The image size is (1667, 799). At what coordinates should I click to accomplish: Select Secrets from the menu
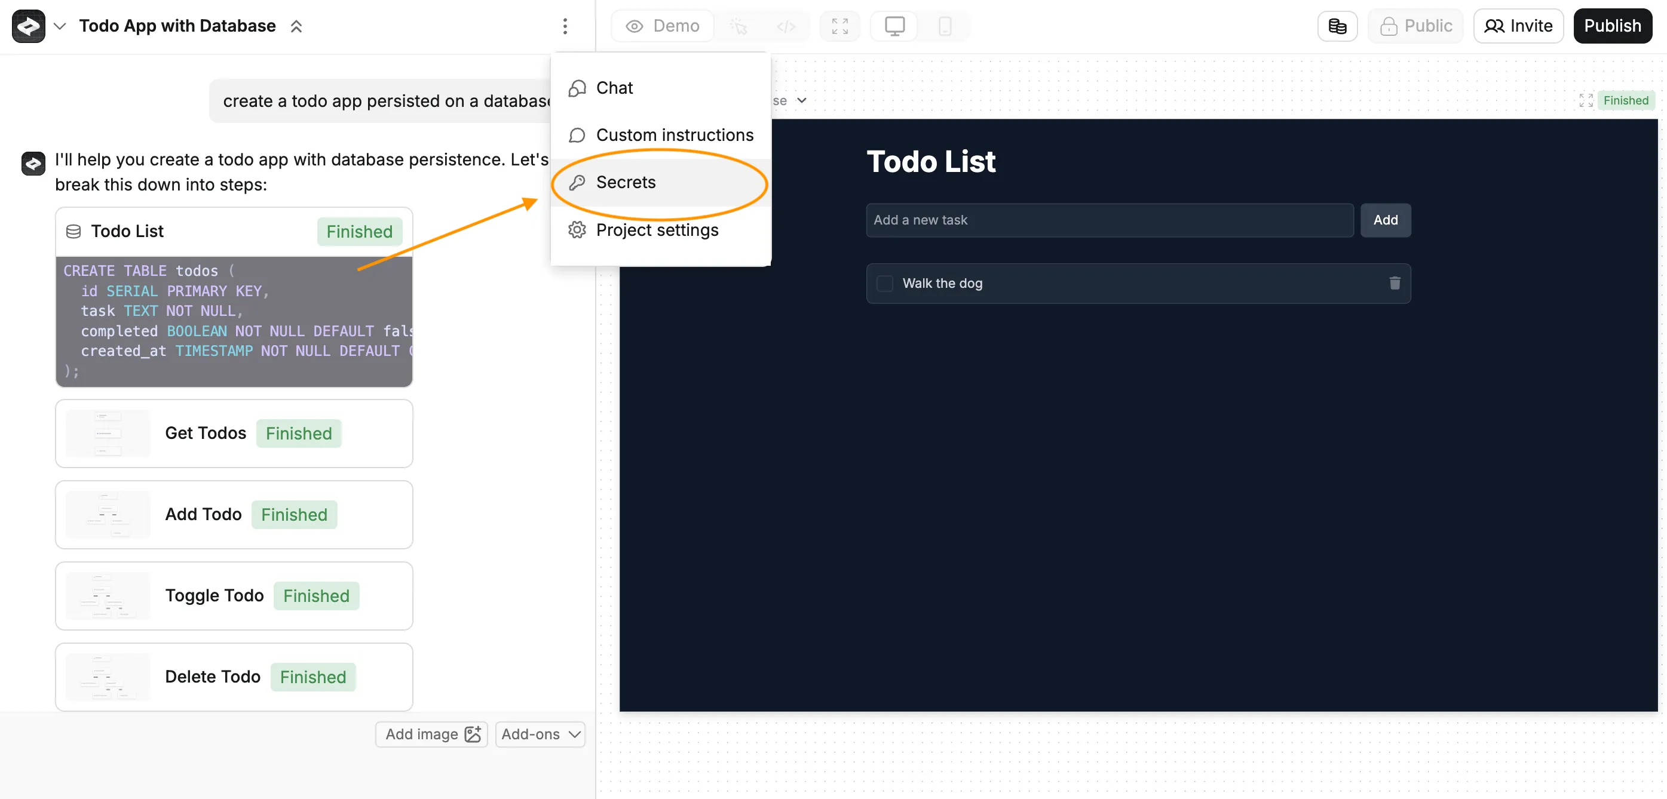click(x=626, y=183)
